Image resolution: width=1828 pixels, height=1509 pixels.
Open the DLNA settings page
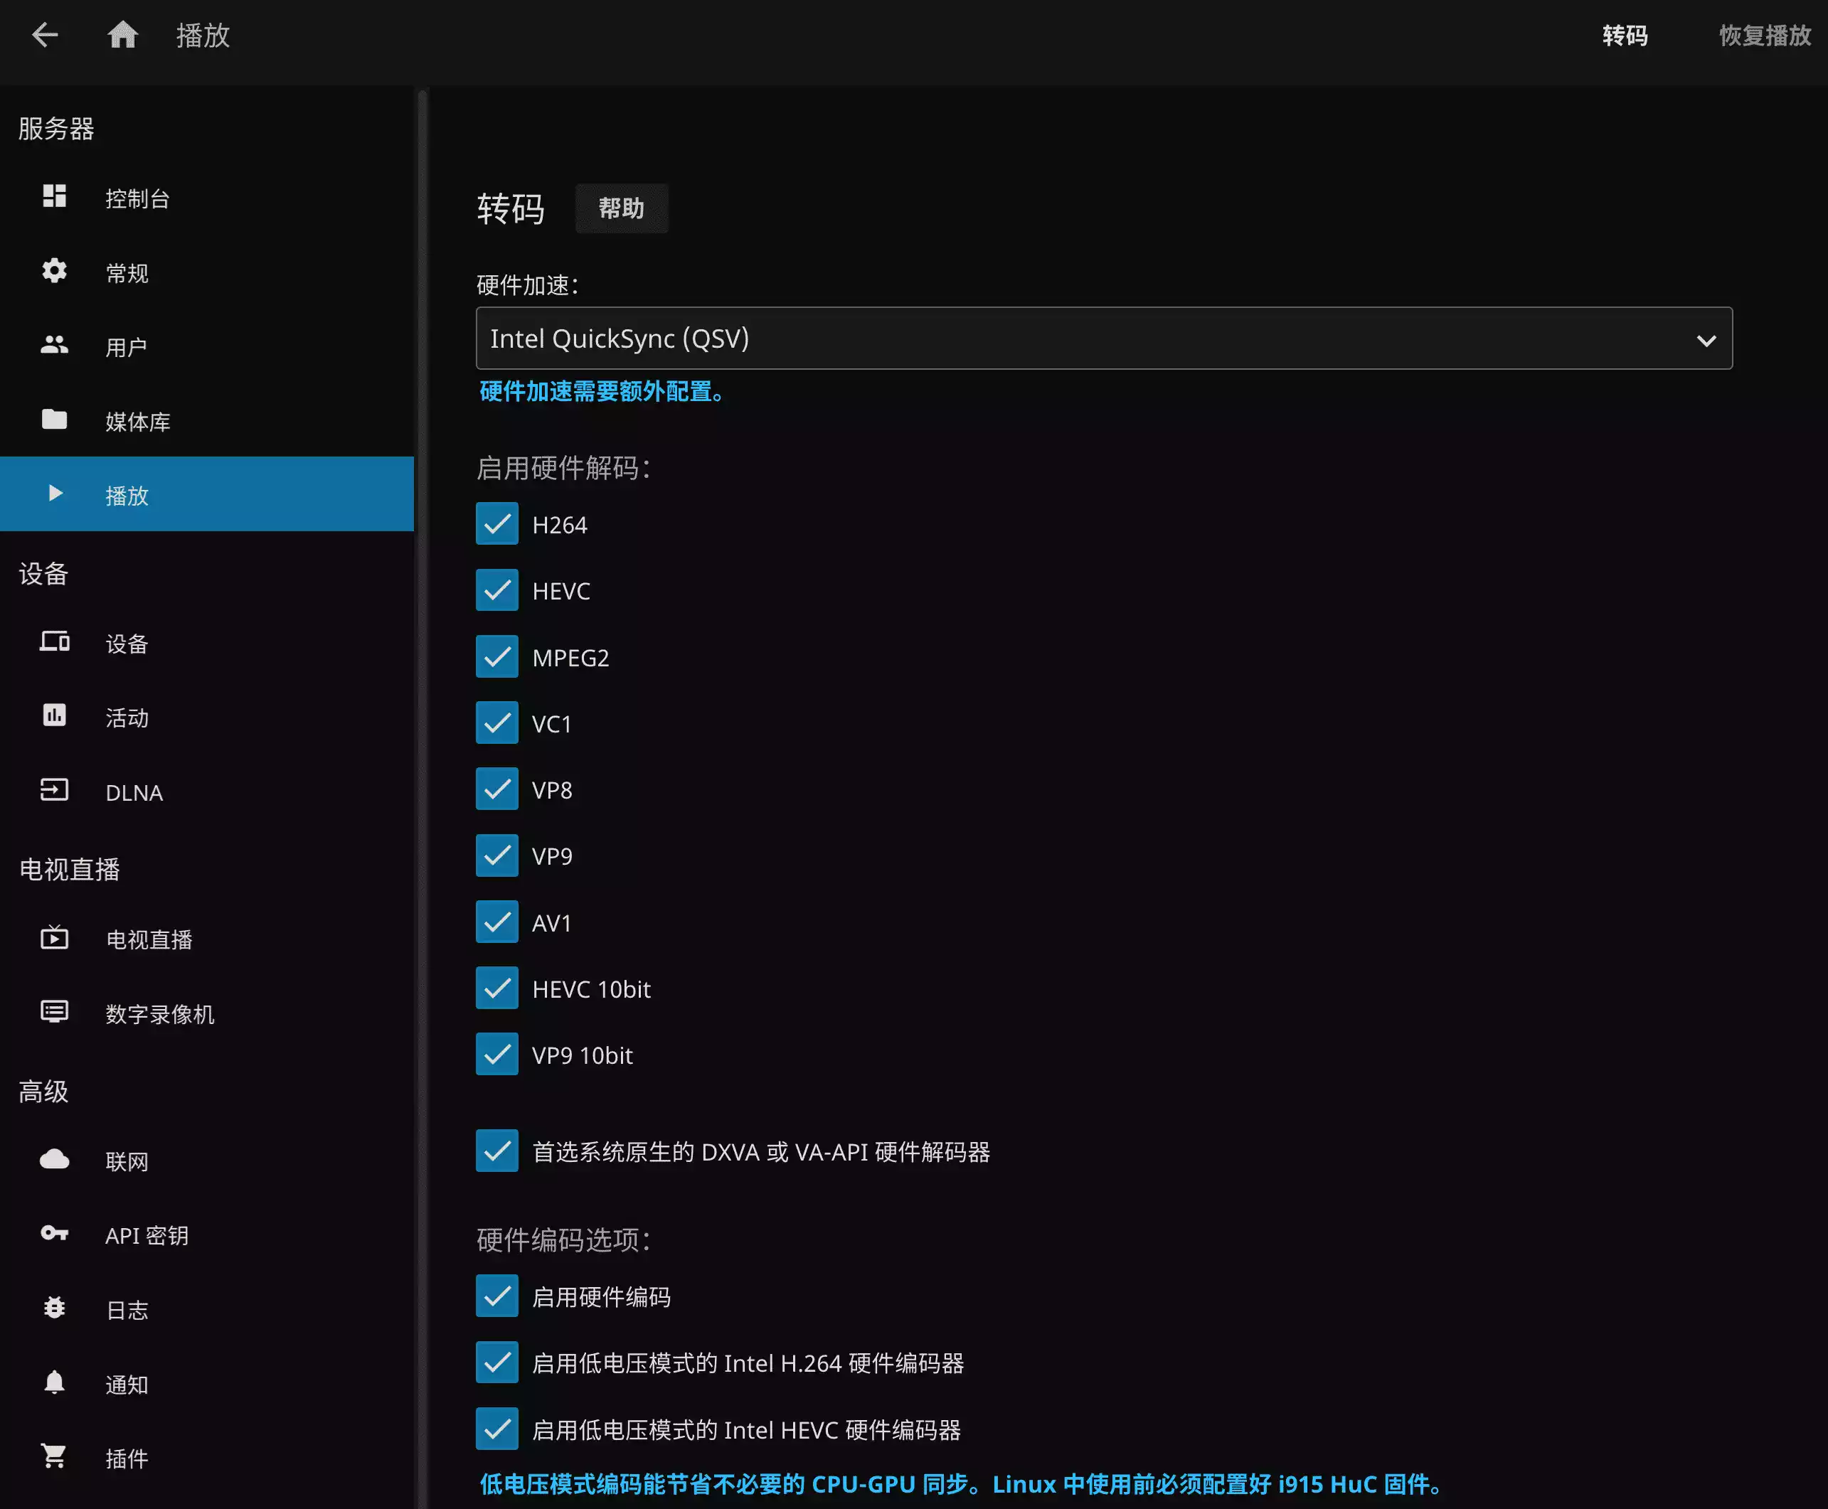point(133,792)
